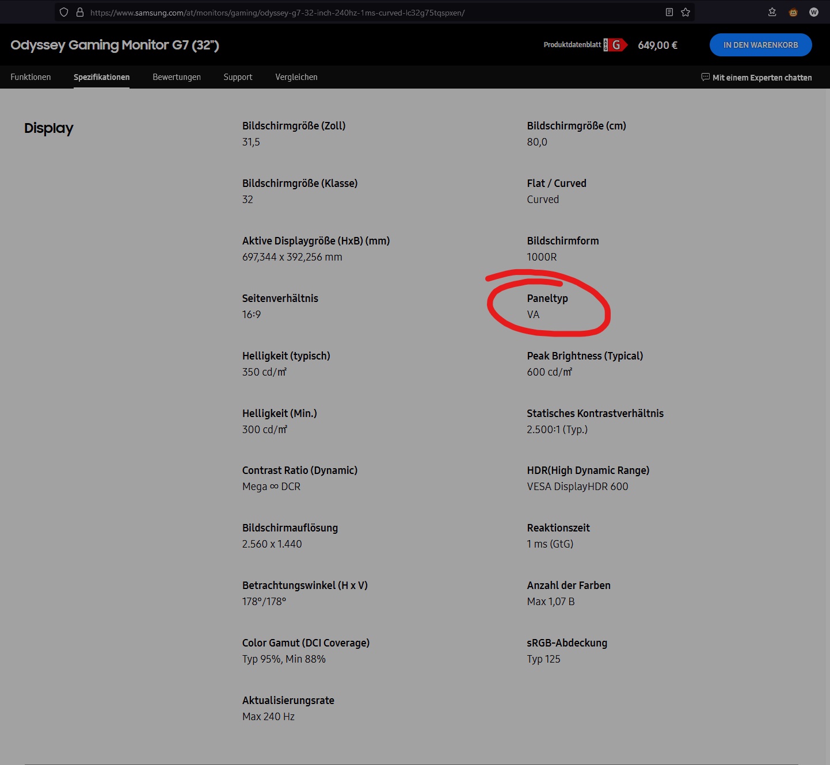Bookmark this page with the star icon
This screenshot has height=765, width=830.
pyautogui.click(x=685, y=12)
